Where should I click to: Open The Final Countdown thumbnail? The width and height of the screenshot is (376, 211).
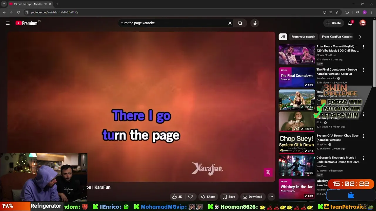[x=297, y=77]
